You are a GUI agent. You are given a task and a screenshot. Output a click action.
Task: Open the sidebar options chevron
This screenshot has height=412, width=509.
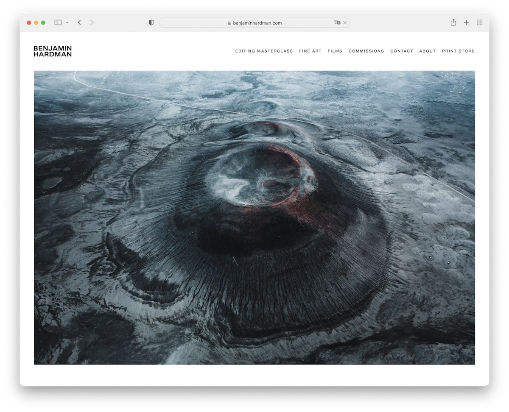point(67,22)
